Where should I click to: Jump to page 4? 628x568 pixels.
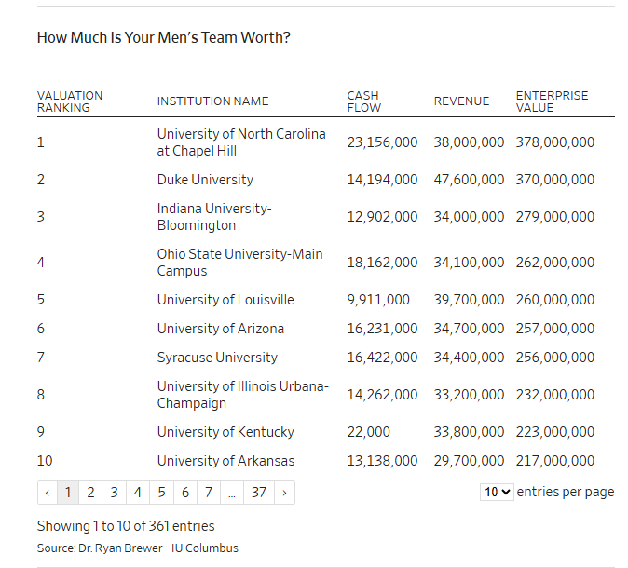(x=137, y=493)
